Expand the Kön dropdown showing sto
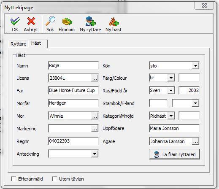The image size is (219, 189). [x=195, y=65]
